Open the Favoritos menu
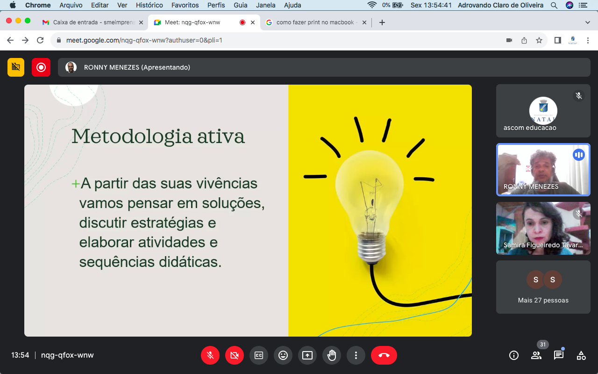598x374 pixels. point(185,5)
